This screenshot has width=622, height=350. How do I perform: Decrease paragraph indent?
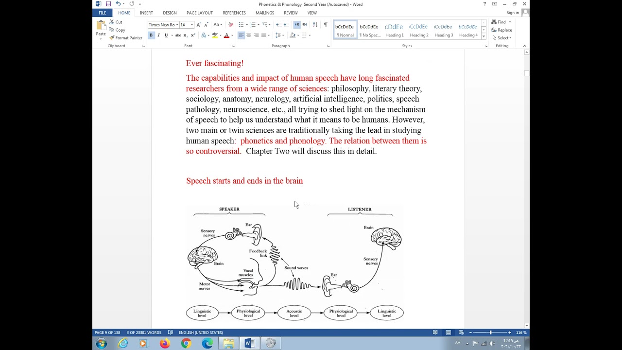(x=279, y=25)
